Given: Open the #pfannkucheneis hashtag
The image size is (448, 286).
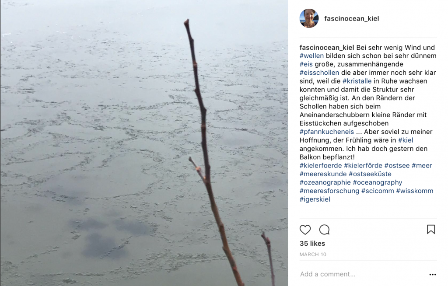Looking at the screenshot, I should tap(326, 132).
